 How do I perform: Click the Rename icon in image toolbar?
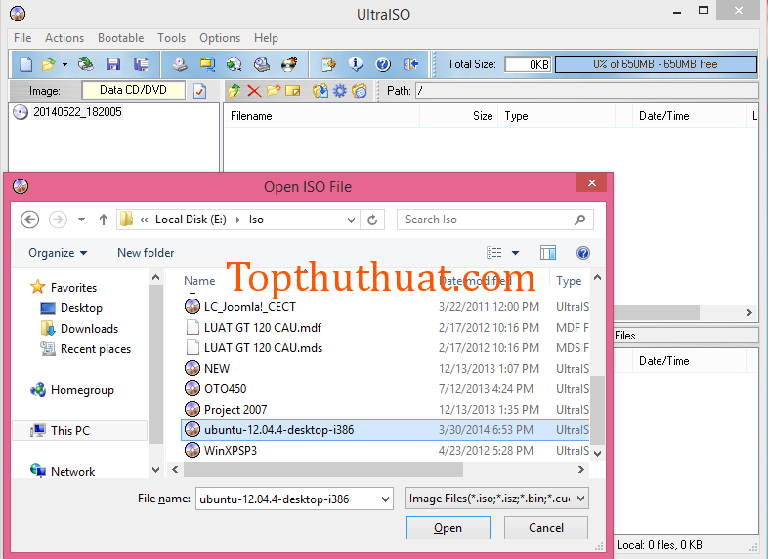[293, 91]
